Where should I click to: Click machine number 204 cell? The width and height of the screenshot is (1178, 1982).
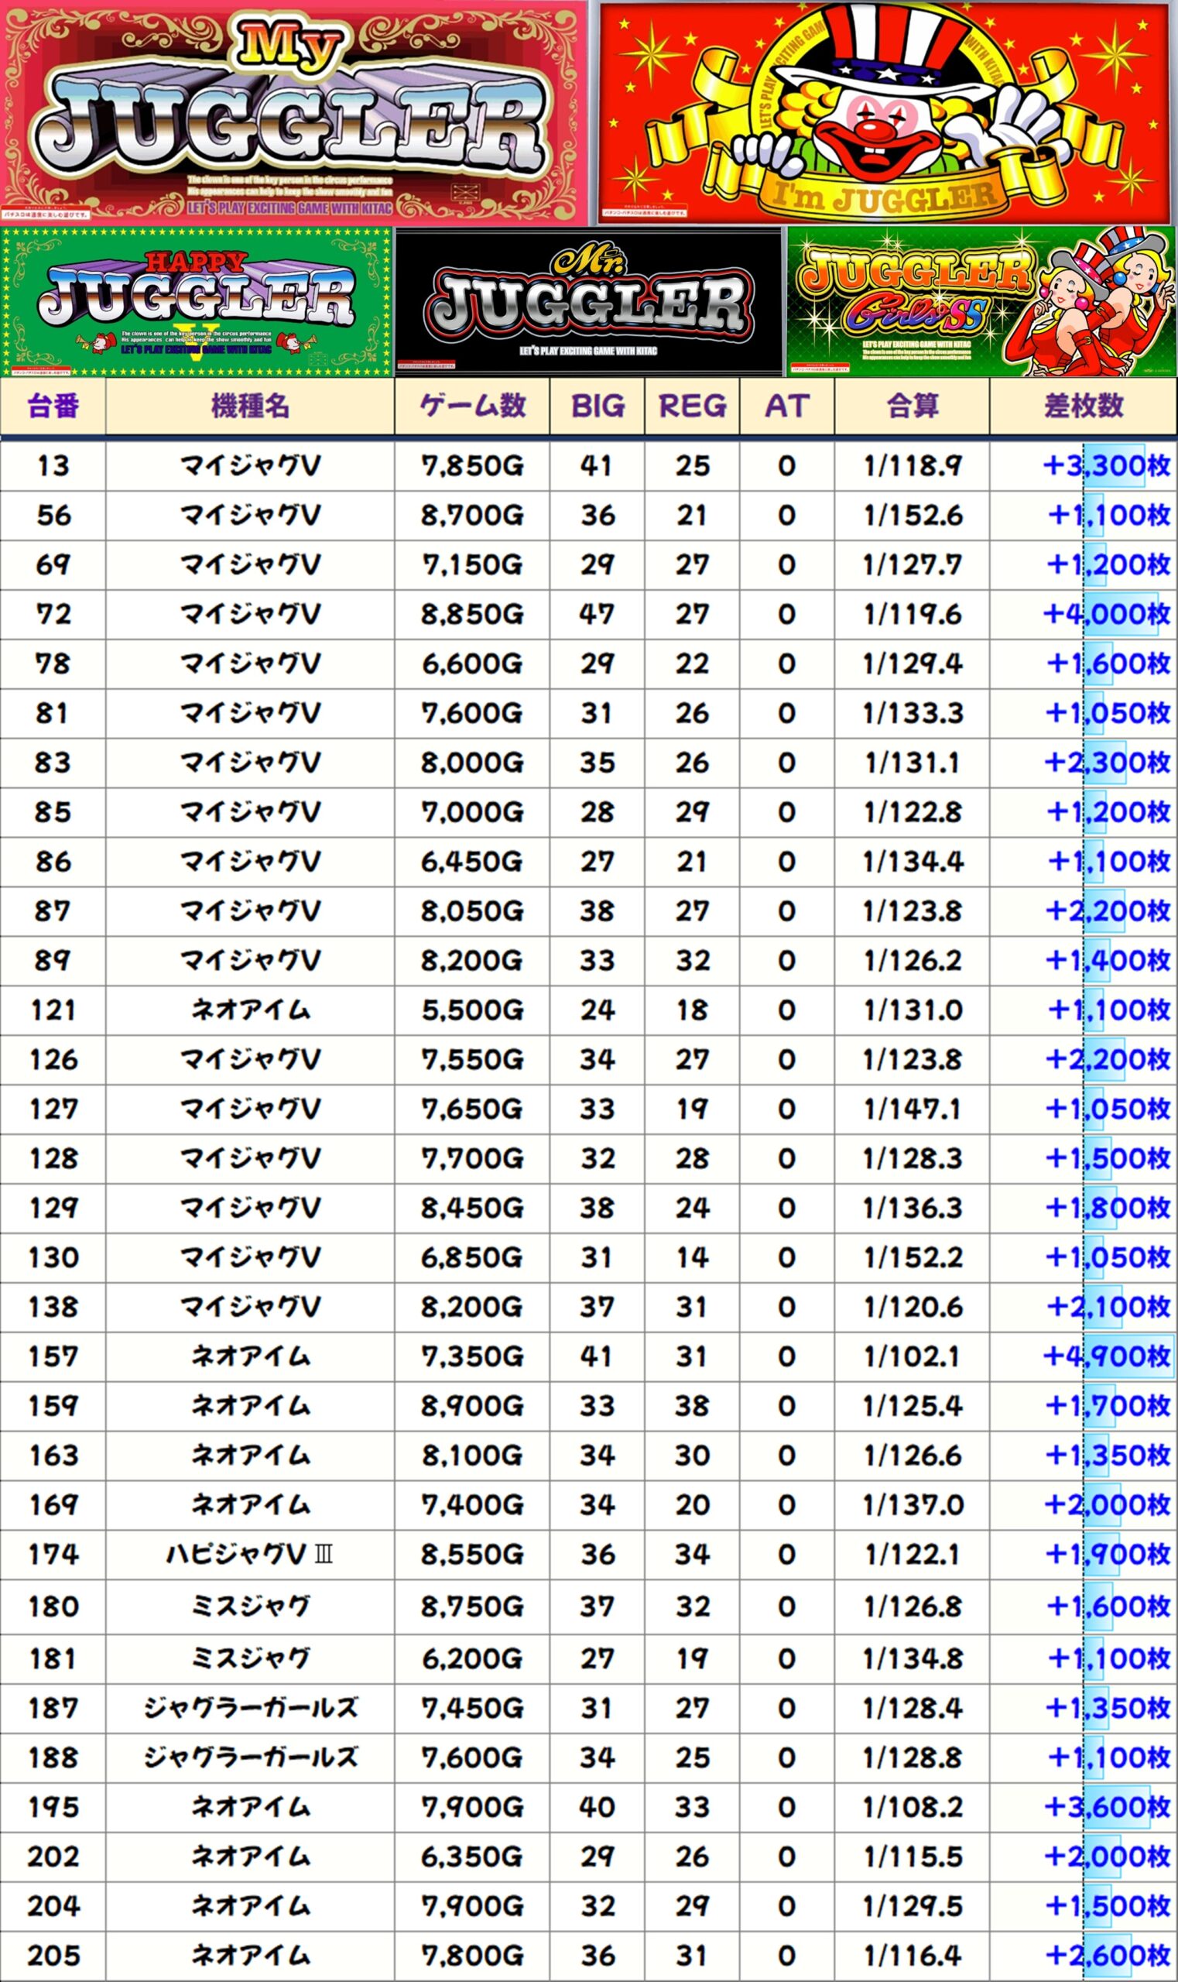[53, 1907]
